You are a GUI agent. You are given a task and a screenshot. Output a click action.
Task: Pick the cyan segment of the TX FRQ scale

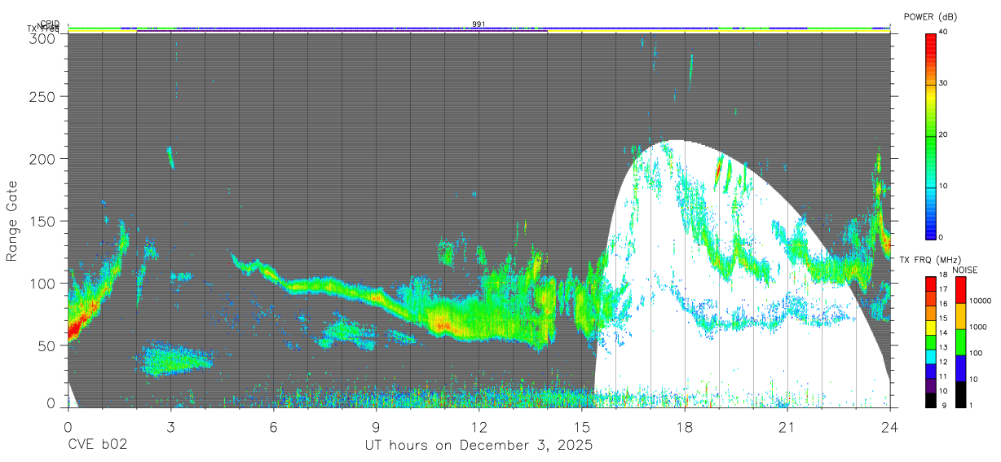(931, 355)
